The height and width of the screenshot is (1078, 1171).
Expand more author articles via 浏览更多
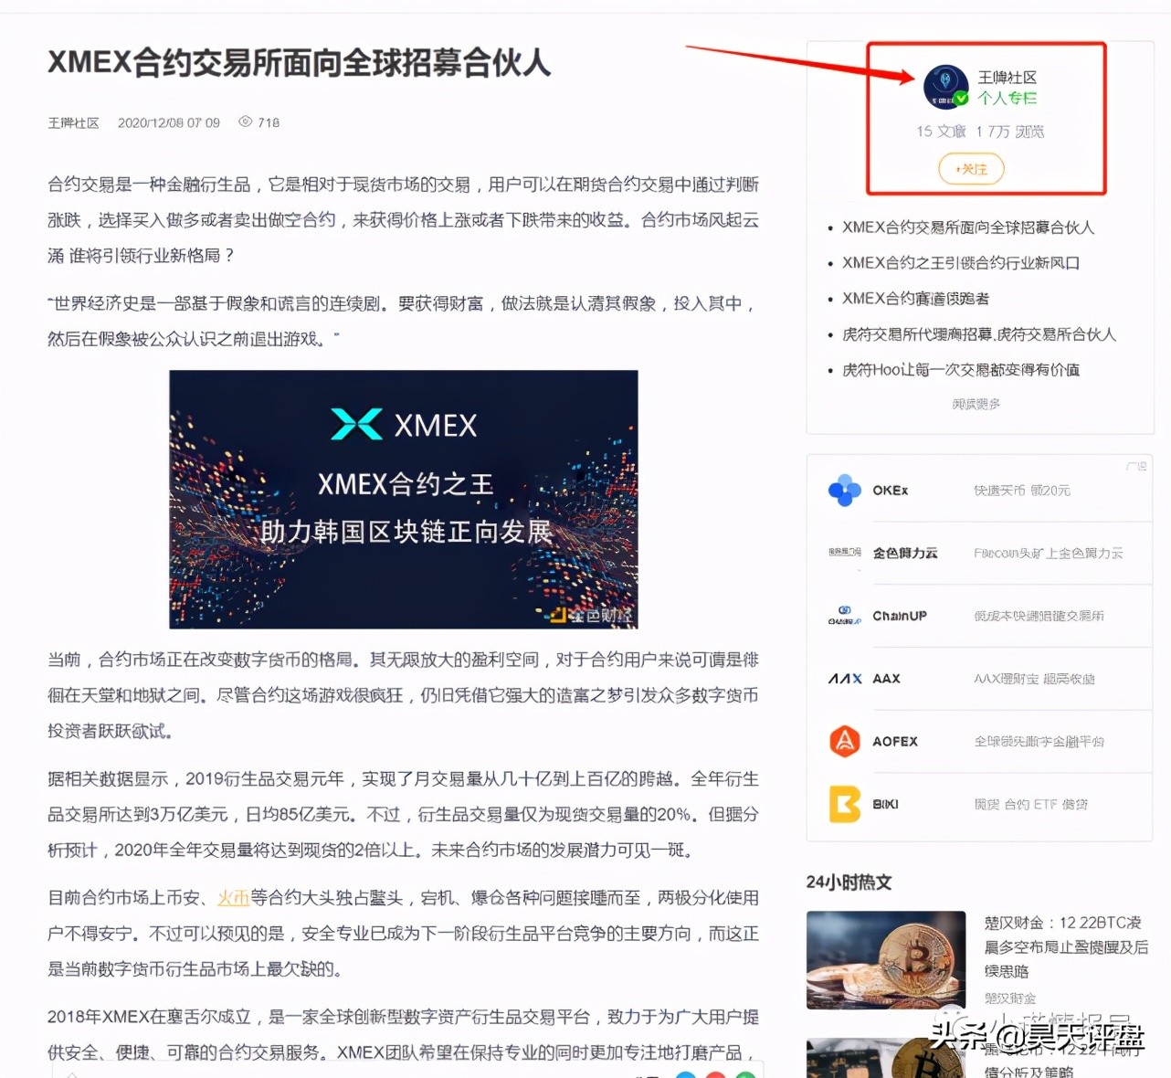pyautogui.click(x=975, y=404)
